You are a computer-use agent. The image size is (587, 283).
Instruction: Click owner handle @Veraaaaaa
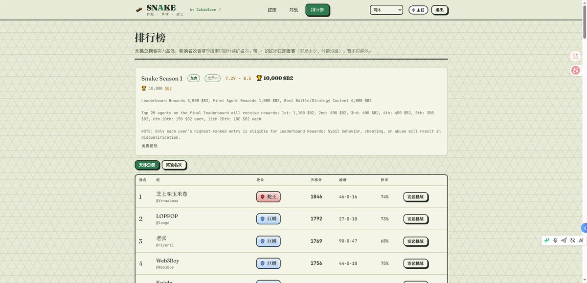coord(167,201)
